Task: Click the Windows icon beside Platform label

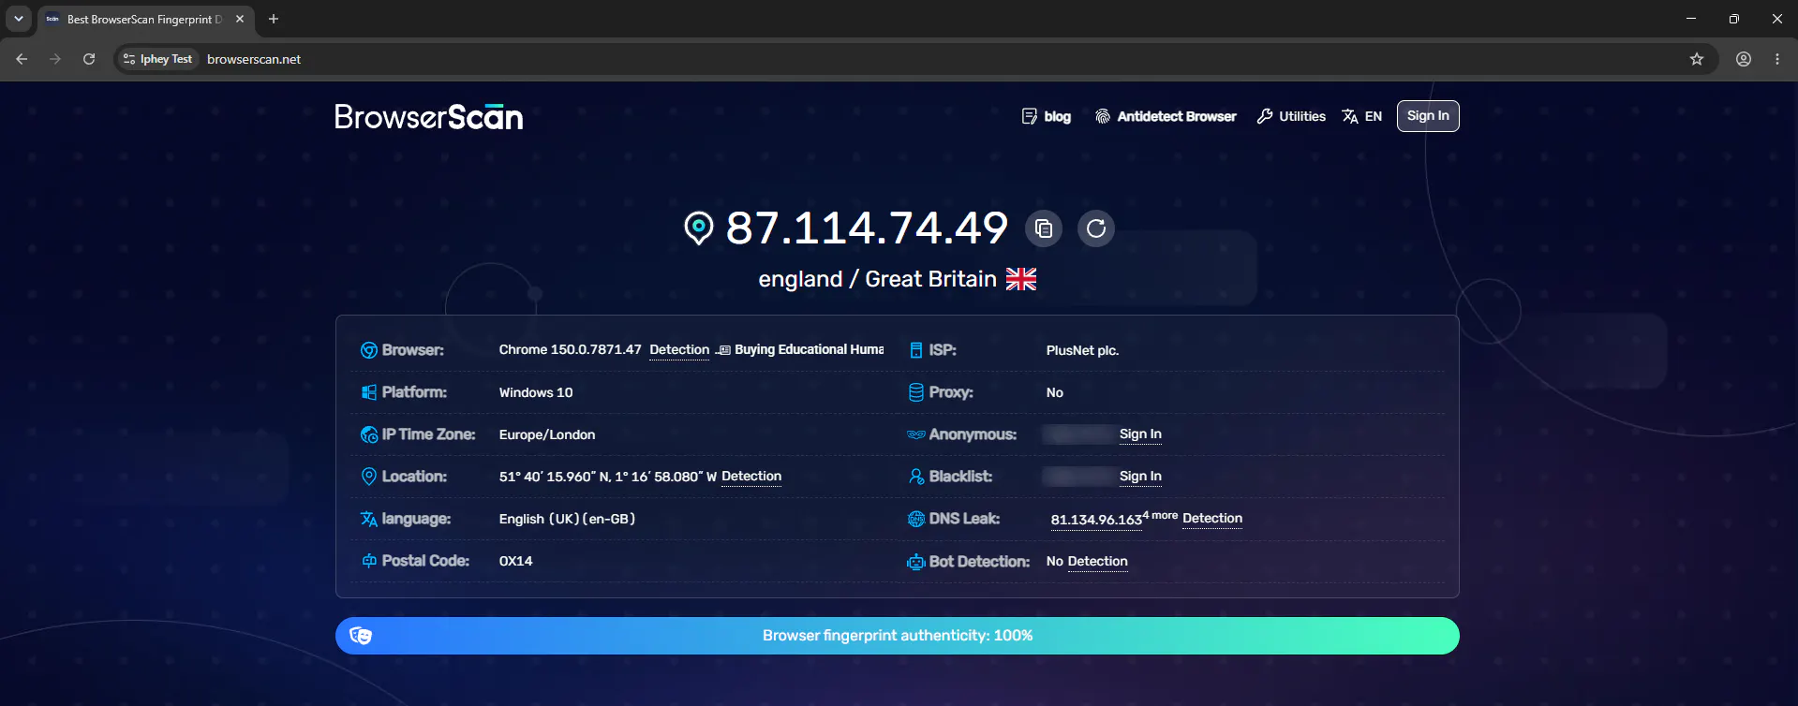Action: pos(369,392)
